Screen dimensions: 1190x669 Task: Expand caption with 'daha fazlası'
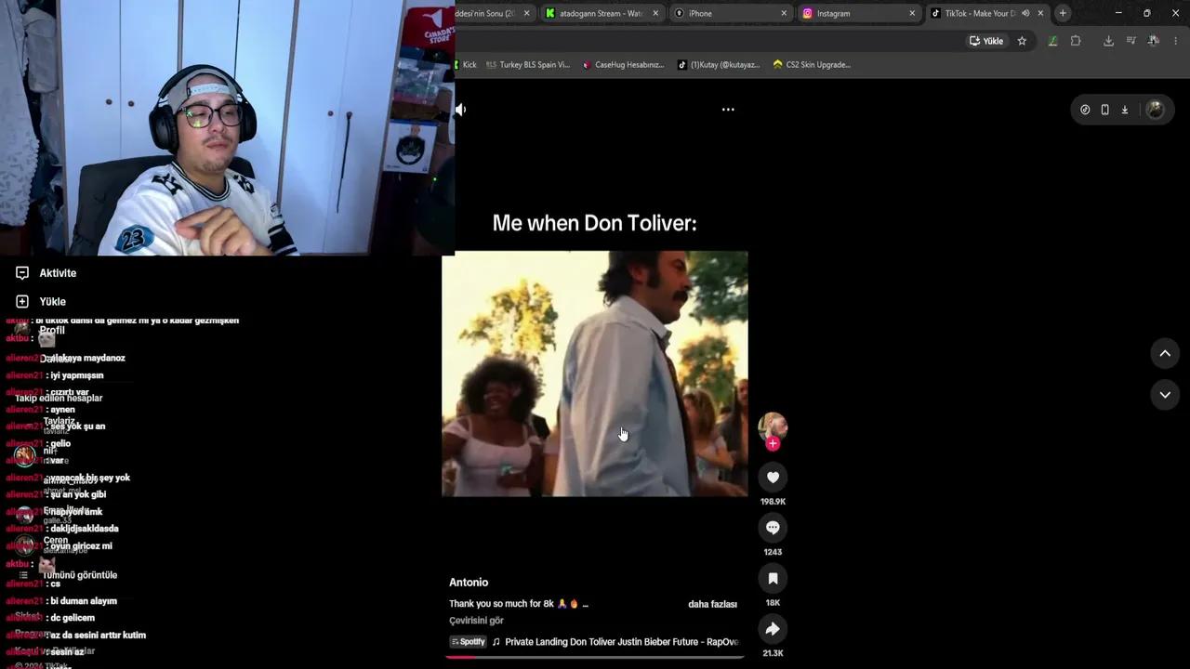(x=712, y=605)
